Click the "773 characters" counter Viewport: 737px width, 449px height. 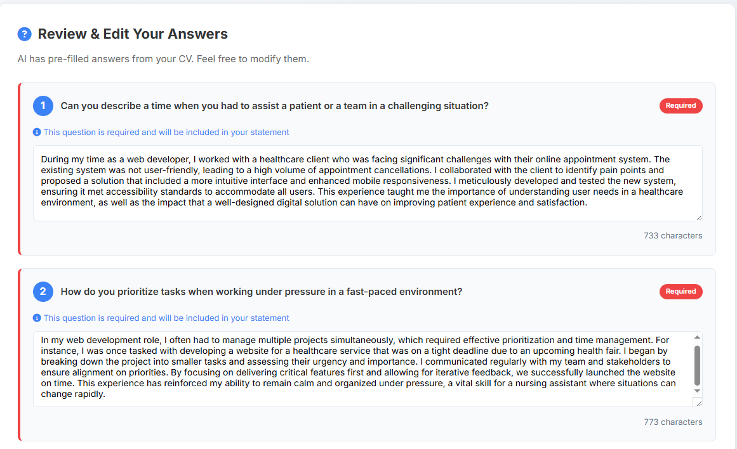coord(673,422)
